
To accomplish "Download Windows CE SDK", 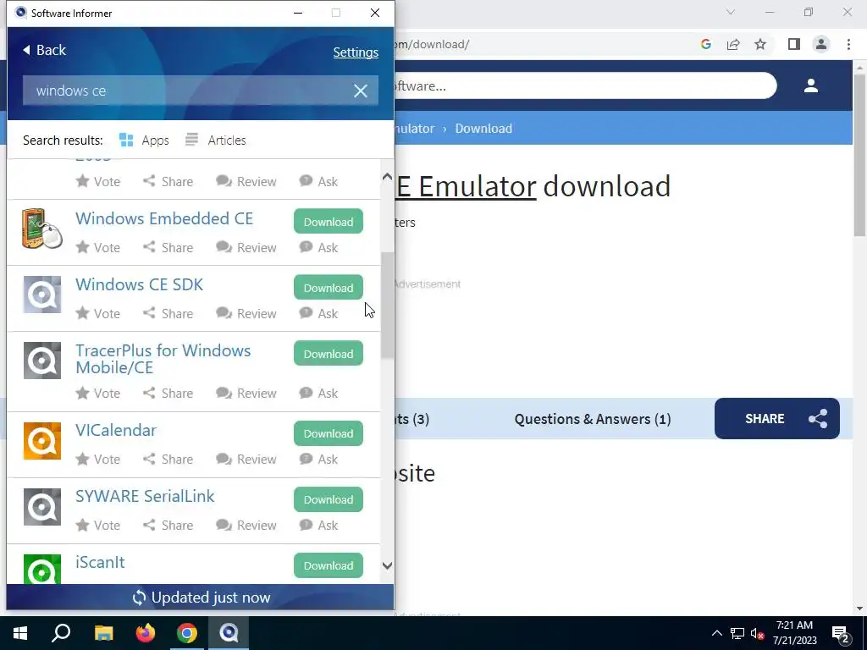I will pos(329,288).
